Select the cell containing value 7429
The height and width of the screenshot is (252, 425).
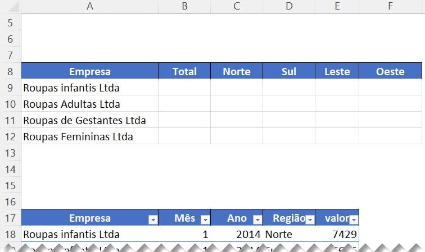(x=337, y=234)
